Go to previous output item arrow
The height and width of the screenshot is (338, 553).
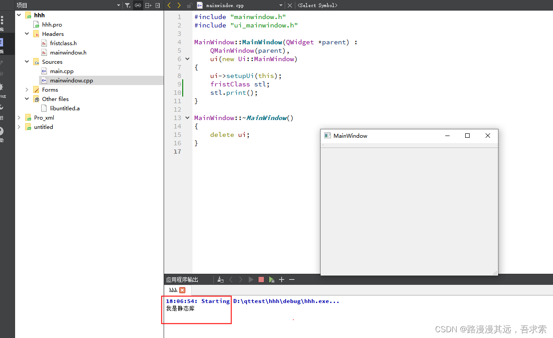231,280
